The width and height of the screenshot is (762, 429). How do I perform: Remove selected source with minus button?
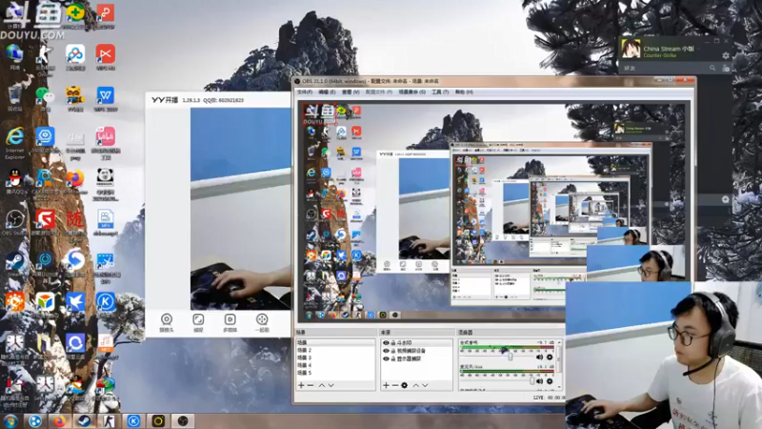pyautogui.click(x=395, y=385)
